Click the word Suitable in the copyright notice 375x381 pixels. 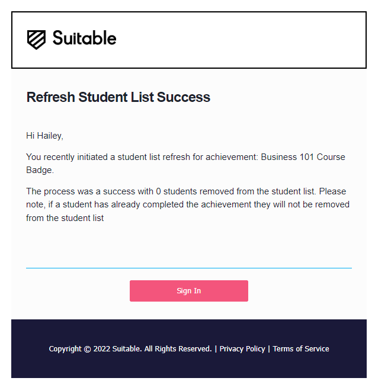pyautogui.click(x=127, y=348)
